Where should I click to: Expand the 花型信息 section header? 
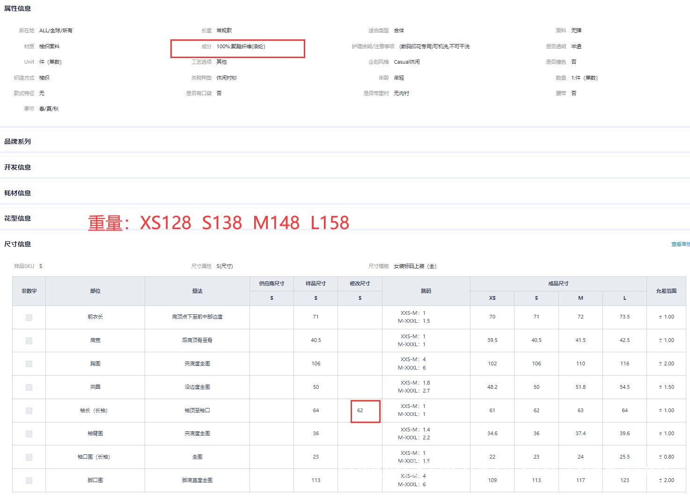click(x=18, y=218)
